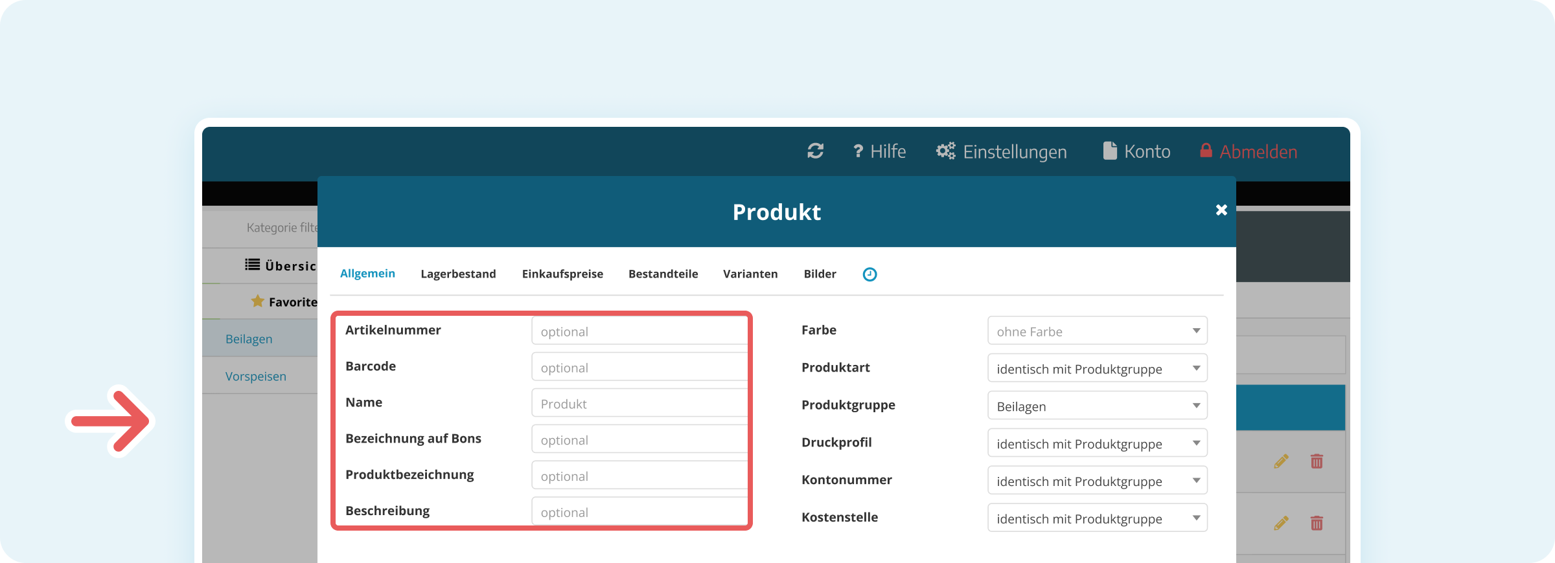This screenshot has width=1555, height=563.
Task: Open the Farbe dropdown
Action: coord(1097,331)
